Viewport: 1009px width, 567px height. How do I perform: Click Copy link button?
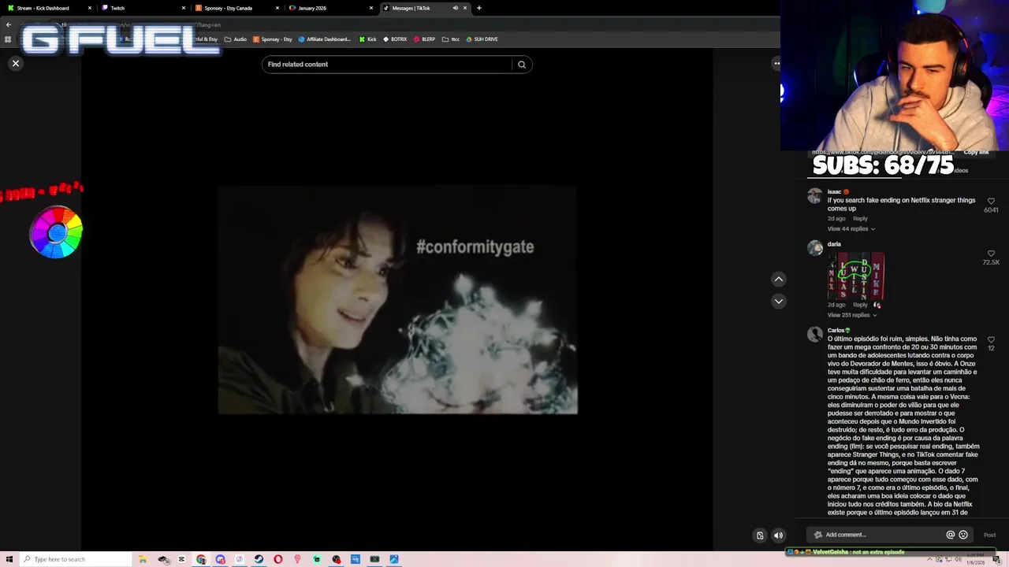[x=976, y=152]
